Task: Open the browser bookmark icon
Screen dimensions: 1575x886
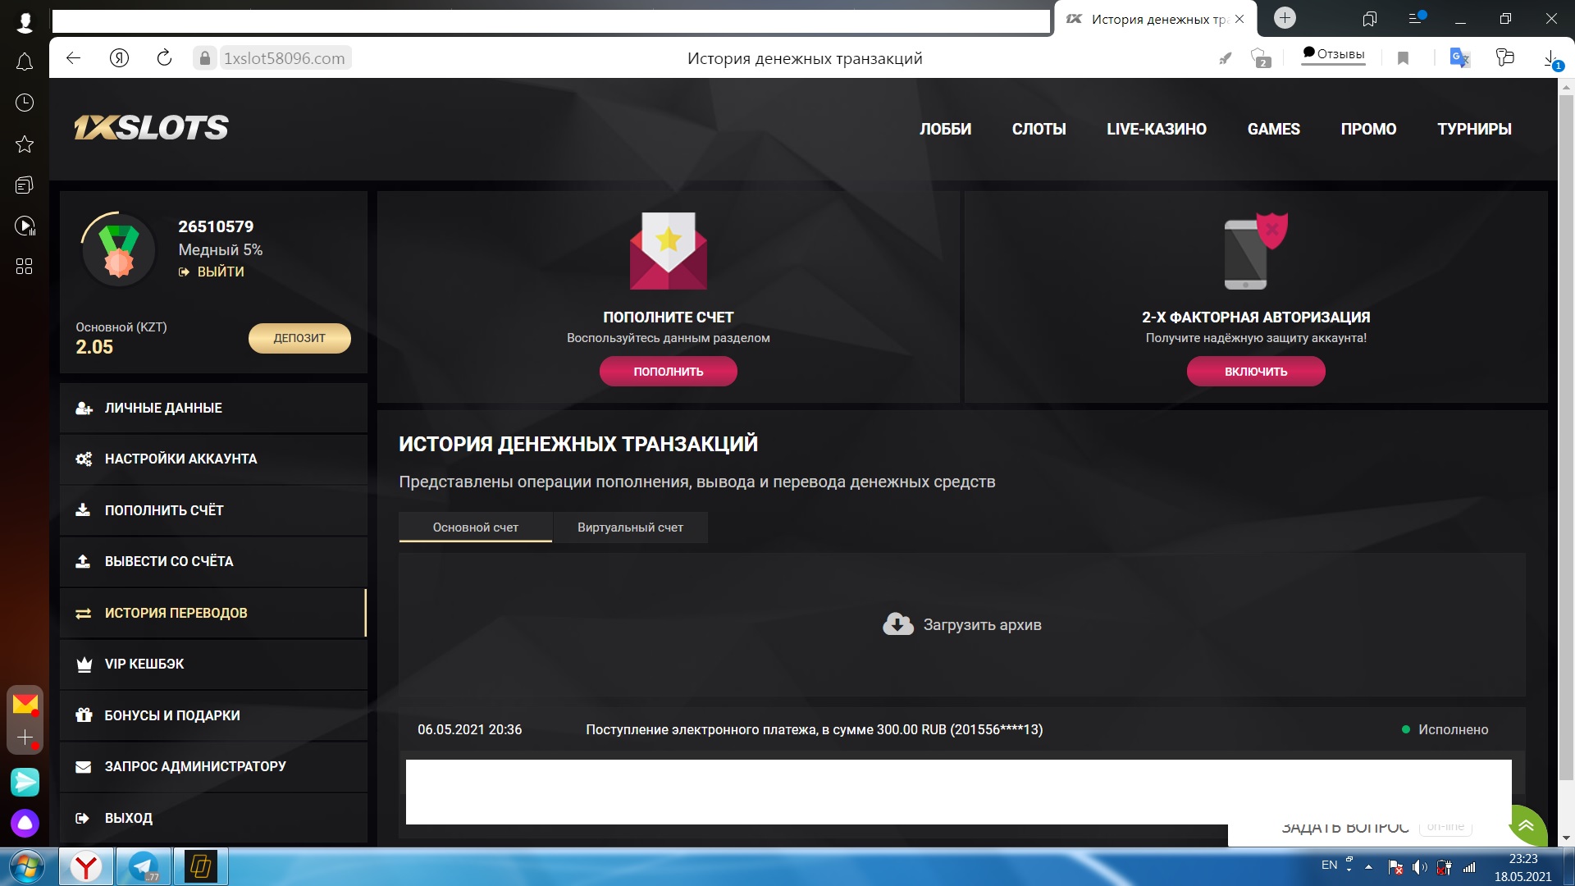Action: (1403, 58)
